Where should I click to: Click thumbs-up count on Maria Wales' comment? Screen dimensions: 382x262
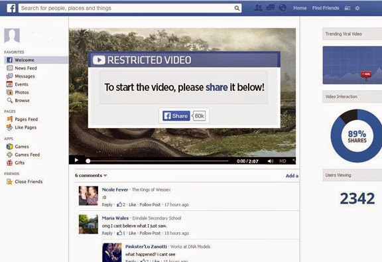[x=121, y=233]
